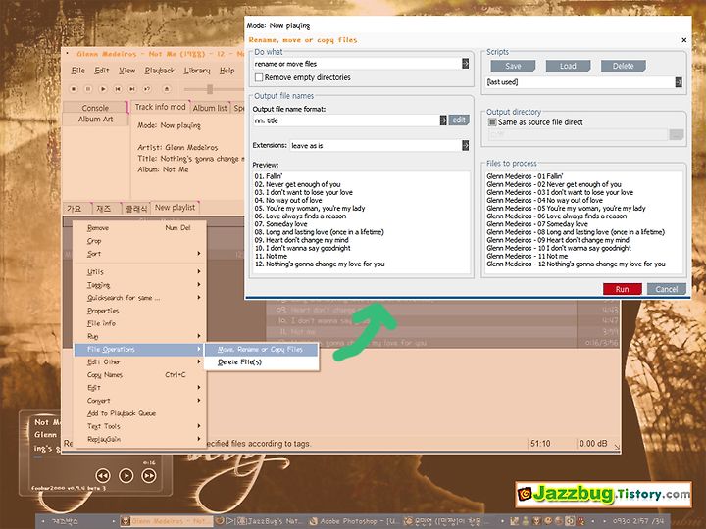Click the first system tray icon

pos(515,521)
